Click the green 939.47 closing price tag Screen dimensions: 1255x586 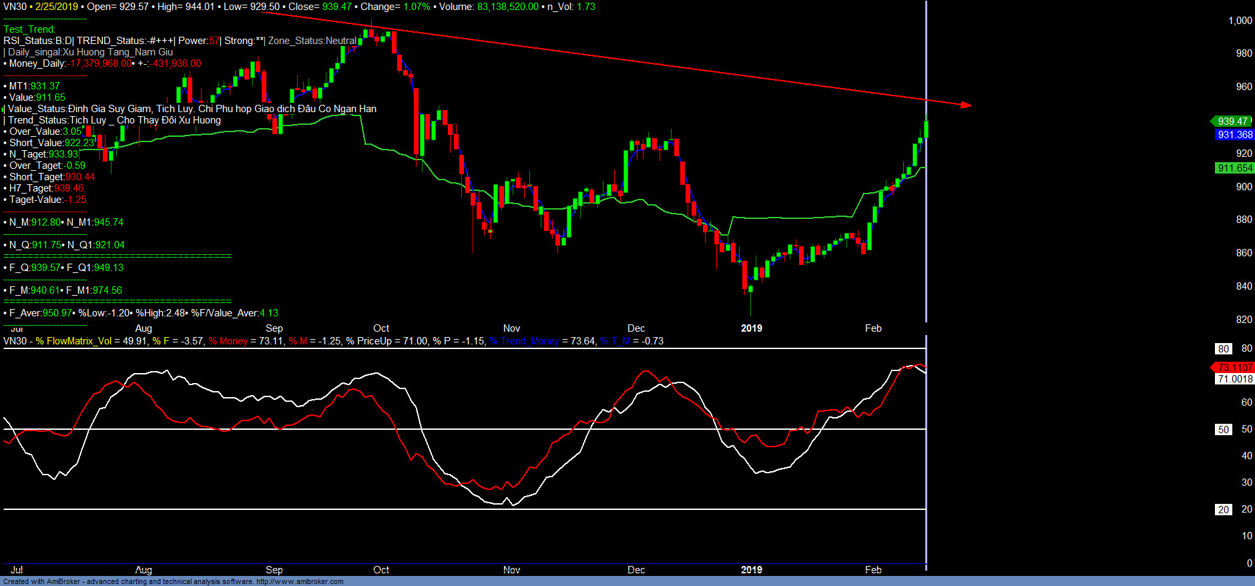(1232, 121)
